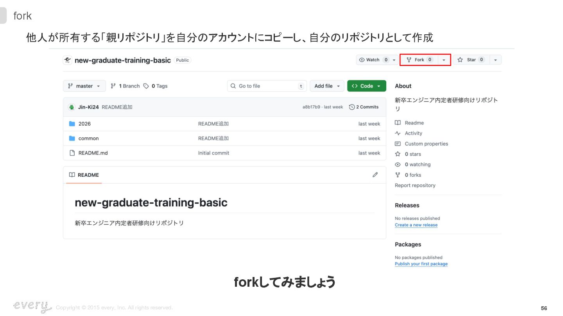Click the README.md file icon

72,153
